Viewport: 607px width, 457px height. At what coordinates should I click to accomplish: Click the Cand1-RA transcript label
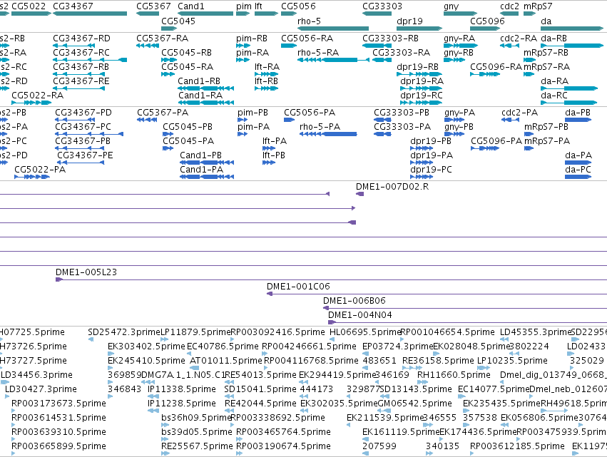(200, 96)
